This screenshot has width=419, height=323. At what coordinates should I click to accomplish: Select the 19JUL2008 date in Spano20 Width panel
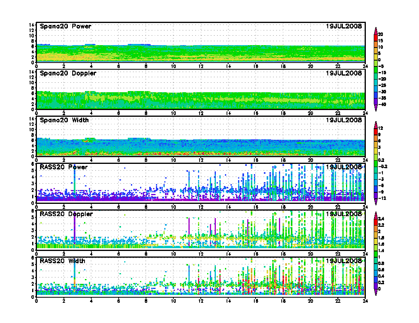pos(344,120)
